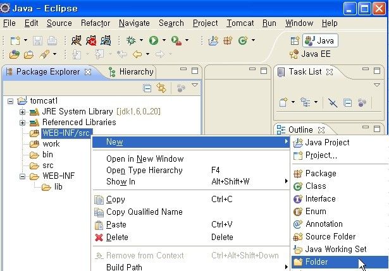
Task: Open the Source menu
Action: 59,23
